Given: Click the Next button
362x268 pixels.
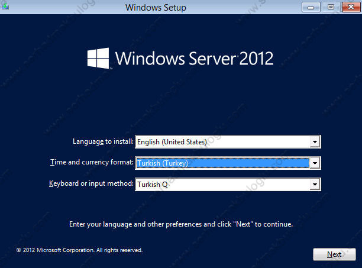Looking at the screenshot, I should 334,254.
